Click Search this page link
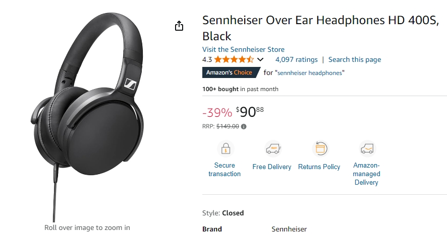447x234 pixels. (x=355, y=60)
